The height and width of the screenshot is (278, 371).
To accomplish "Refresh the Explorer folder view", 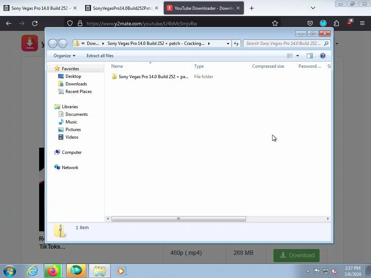I will coord(236,43).
